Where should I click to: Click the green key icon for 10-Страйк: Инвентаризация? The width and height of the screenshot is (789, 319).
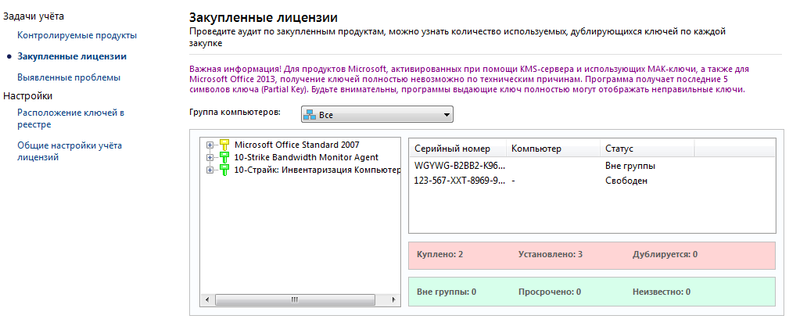[x=224, y=170]
